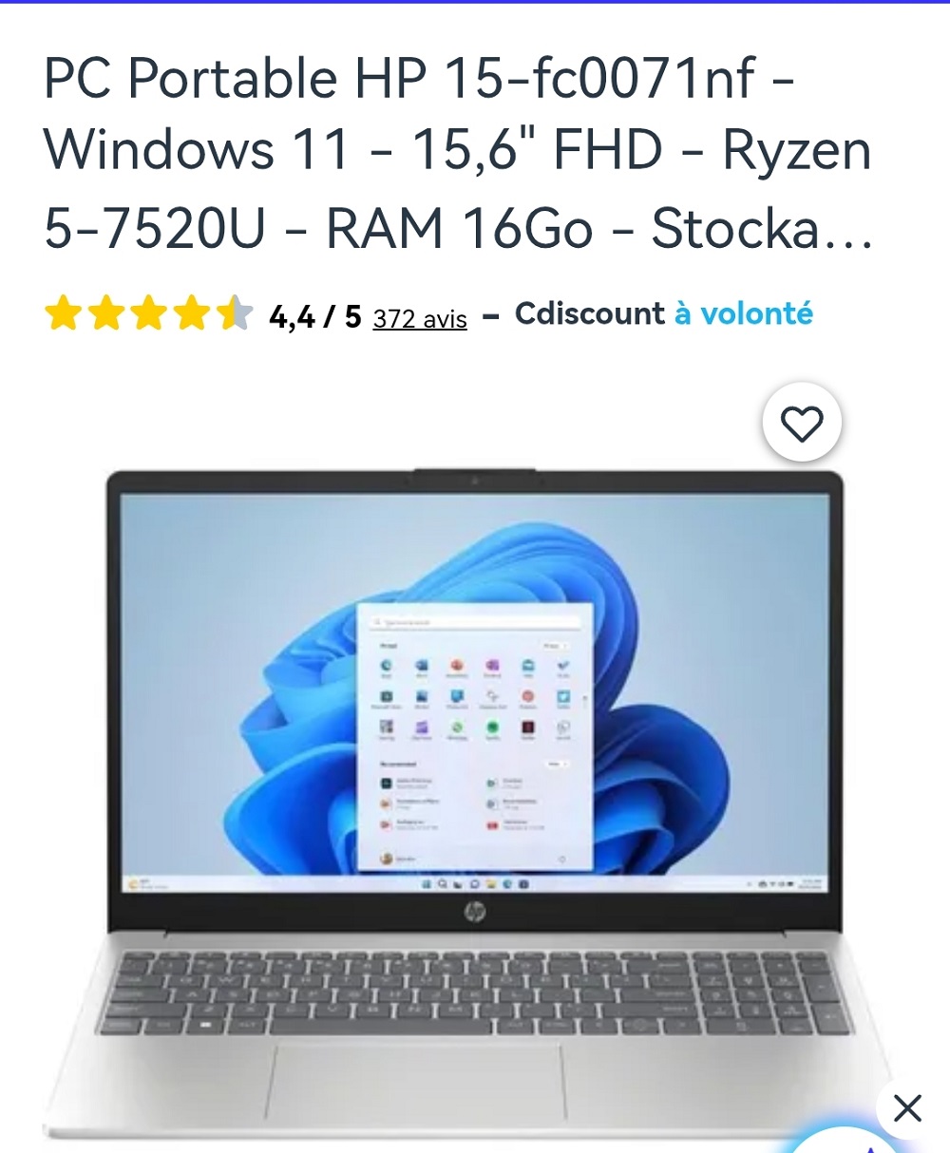Click the laptop keyboard in the product photo

tap(475, 992)
